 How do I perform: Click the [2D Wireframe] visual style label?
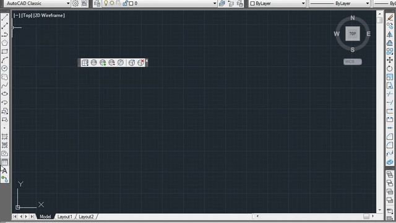point(49,15)
